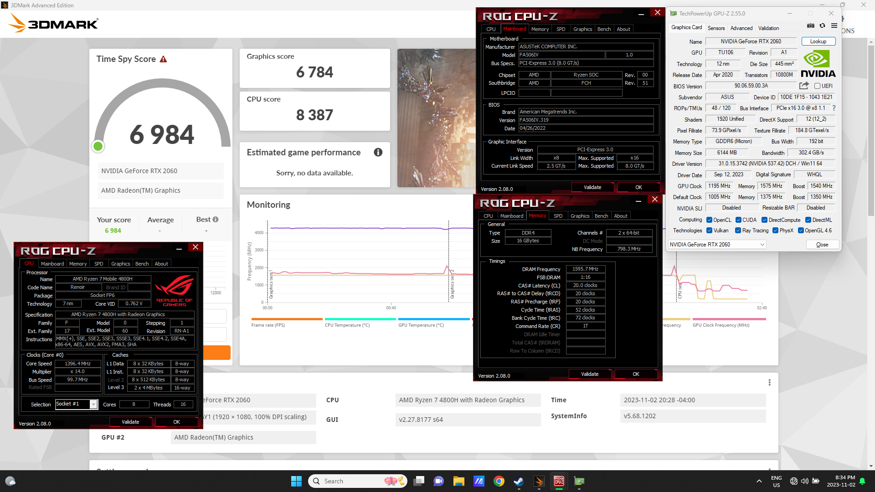Viewport: 875px width, 492px height.
Task: Click the CPU Temperature green legend bar
Action: (360, 319)
